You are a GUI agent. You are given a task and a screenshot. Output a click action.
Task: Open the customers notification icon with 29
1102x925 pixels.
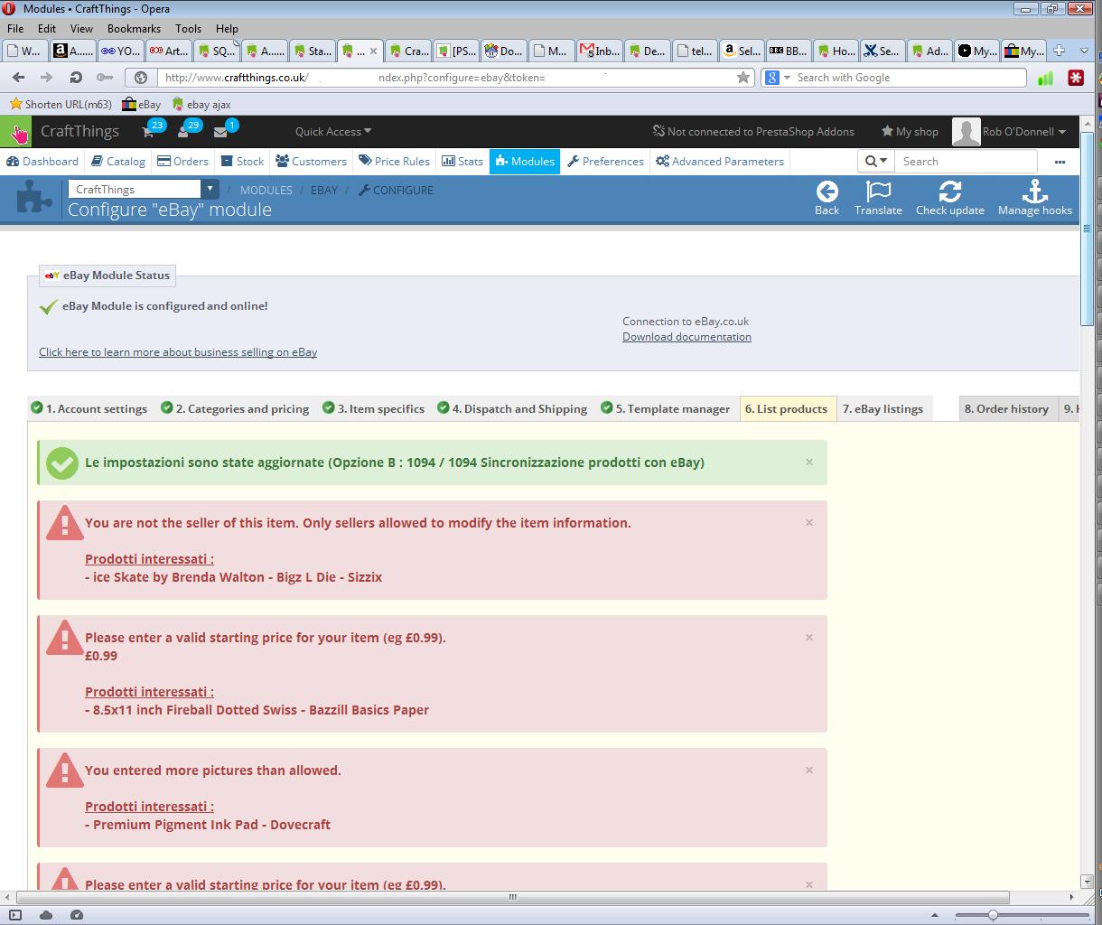click(183, 132)
